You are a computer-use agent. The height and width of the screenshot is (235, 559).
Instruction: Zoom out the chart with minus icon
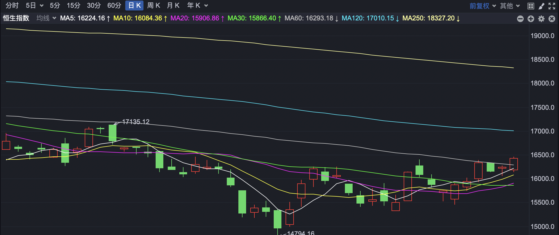[520, 19]
